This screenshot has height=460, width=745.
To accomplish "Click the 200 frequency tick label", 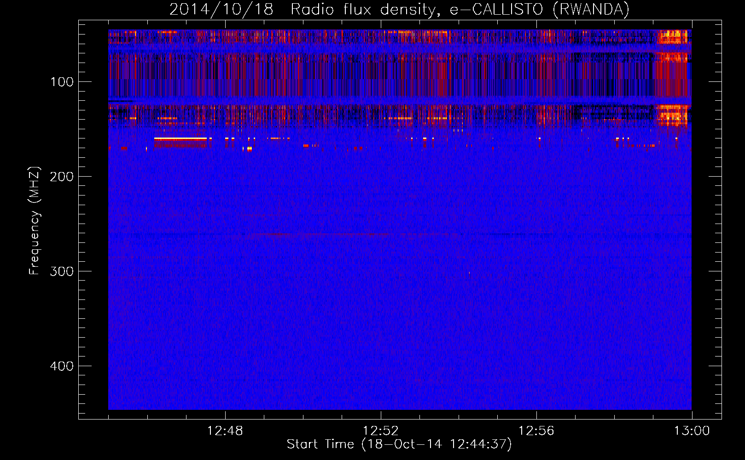I will [62, 177].
